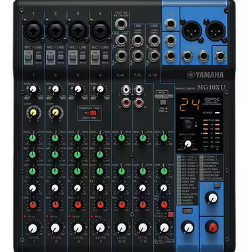Click channel 1 red PEAK indicator LED
252x252 pixels.
(25, 216)
